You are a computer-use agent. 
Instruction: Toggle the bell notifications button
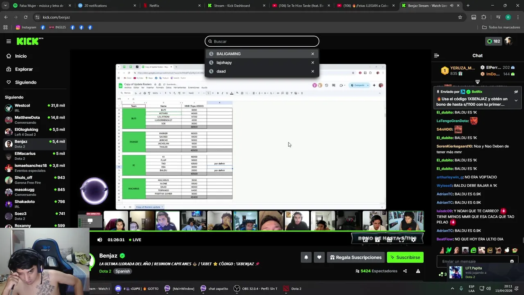point(306,257)
